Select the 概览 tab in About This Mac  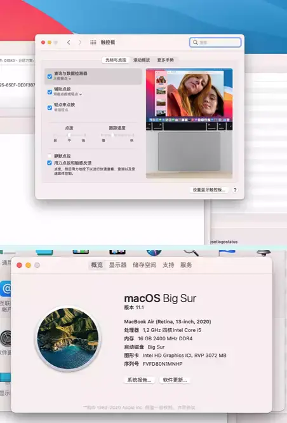tap(97, 265)
